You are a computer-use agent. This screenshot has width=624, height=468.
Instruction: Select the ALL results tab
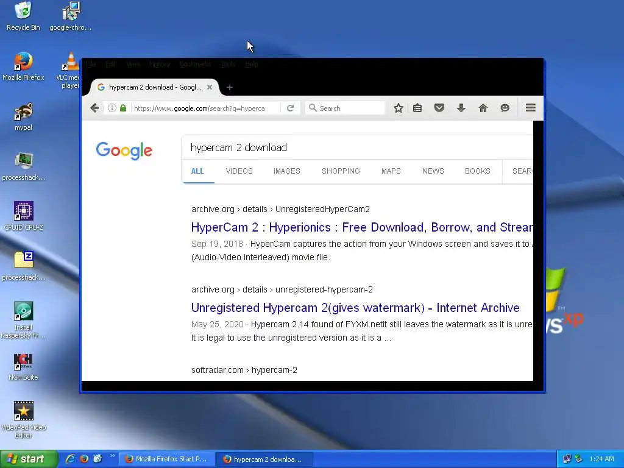tap(197, 171)
